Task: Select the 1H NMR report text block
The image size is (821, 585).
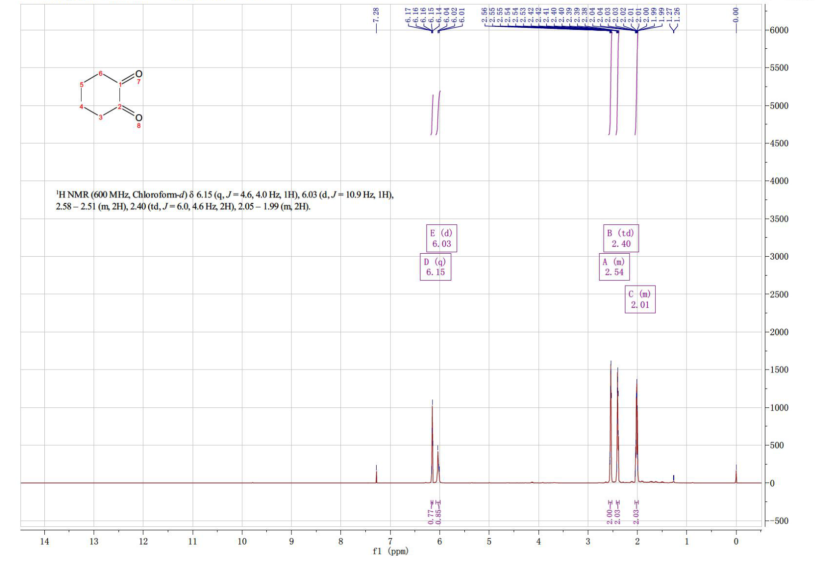Action: tap(224, 200)
